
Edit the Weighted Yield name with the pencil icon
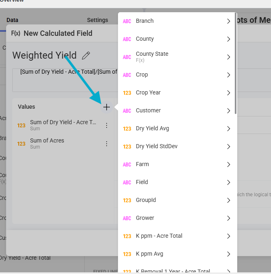86,56
